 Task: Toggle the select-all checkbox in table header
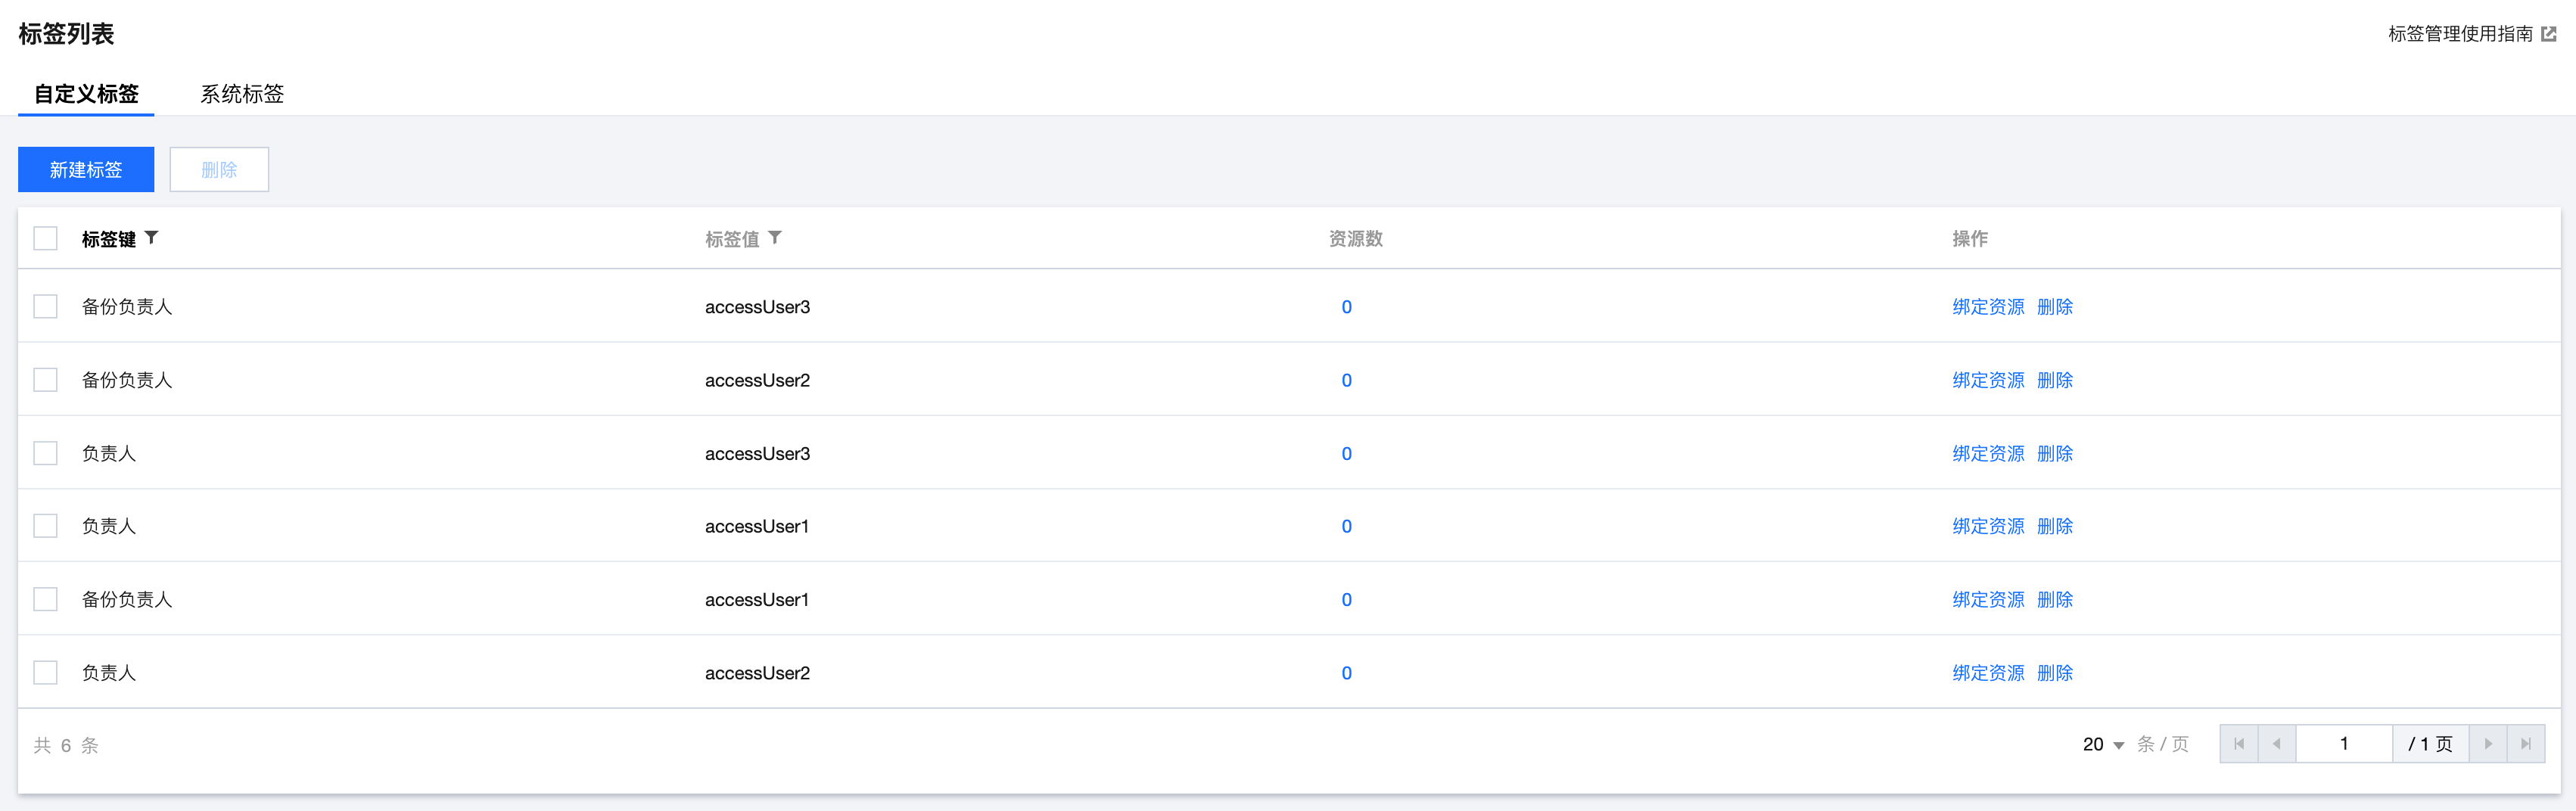tap(46, 239)
